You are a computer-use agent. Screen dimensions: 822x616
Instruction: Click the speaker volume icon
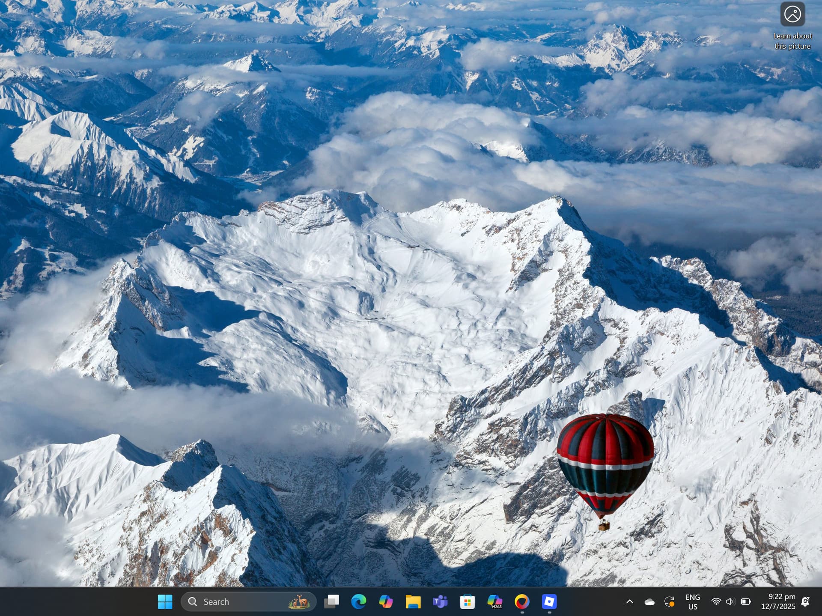pyautogui.click(x=730, y=601)
